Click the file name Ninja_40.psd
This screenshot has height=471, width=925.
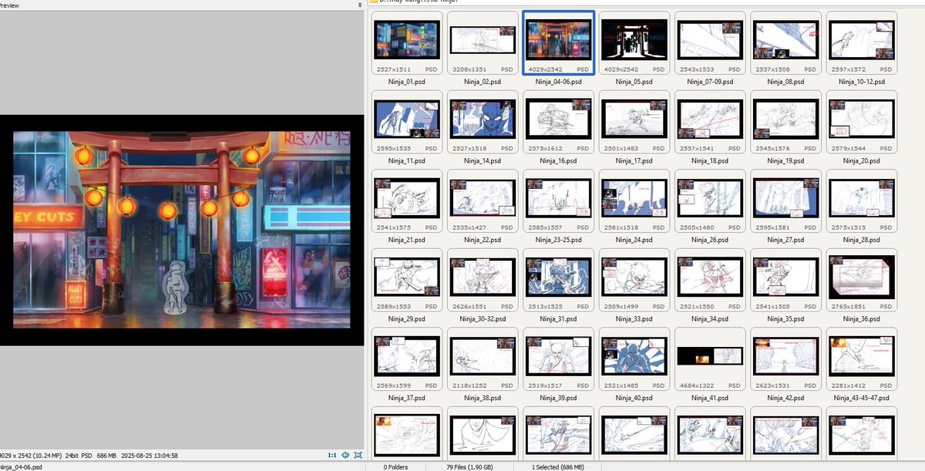tap(634, 398)
